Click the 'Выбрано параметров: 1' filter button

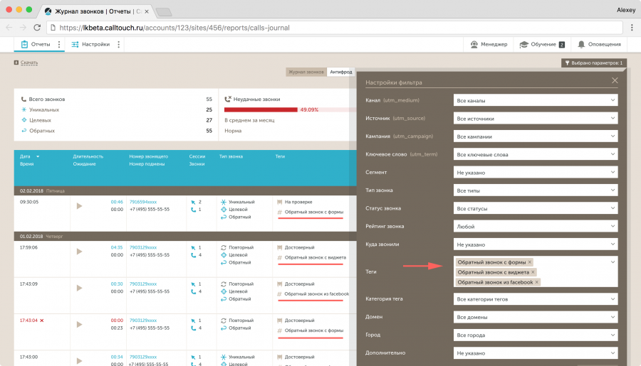click(594, 63)
